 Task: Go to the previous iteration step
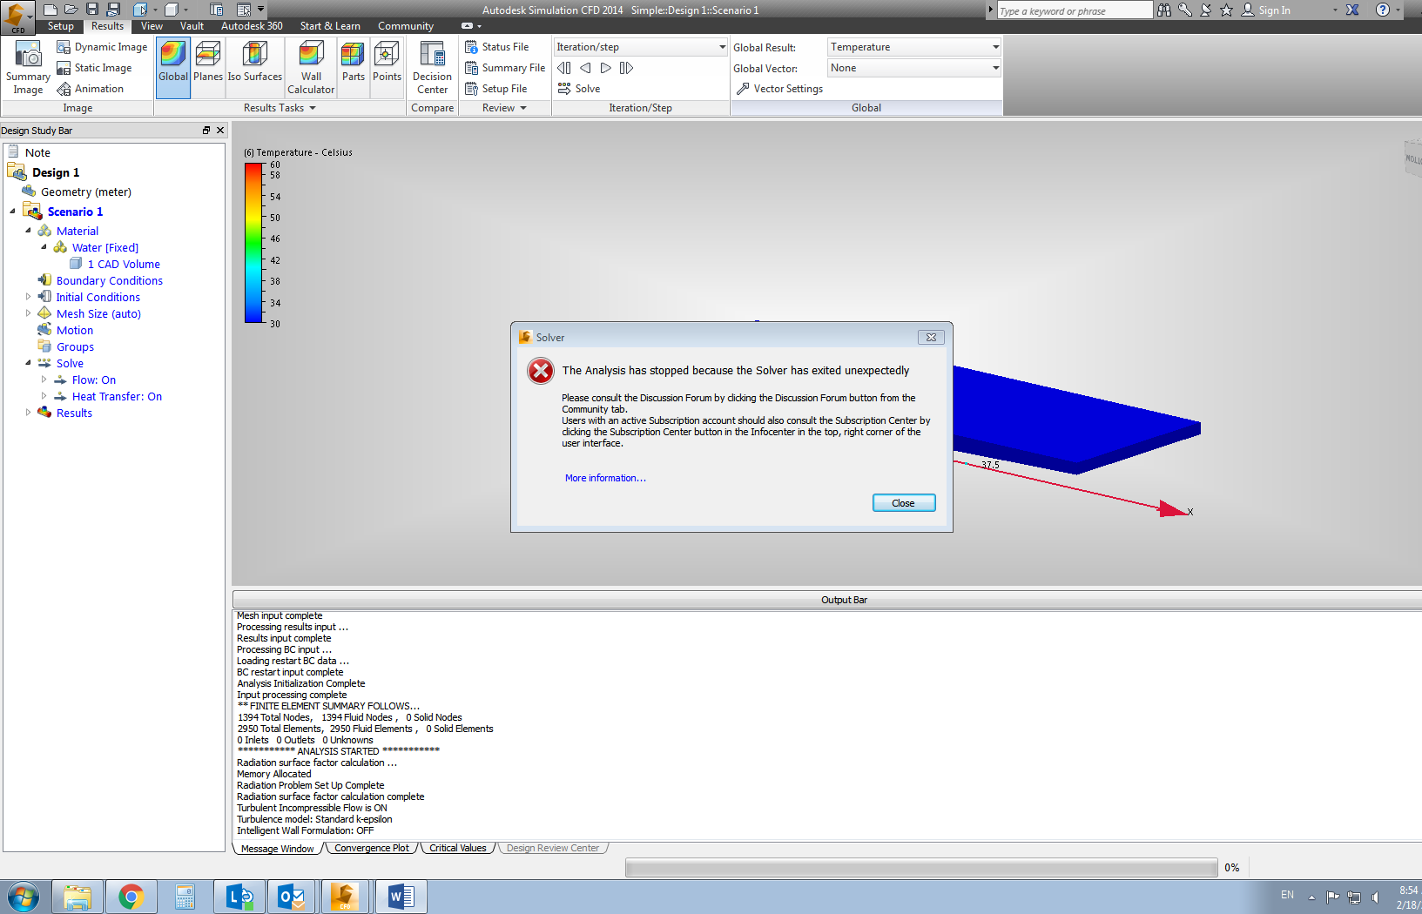click(x=585, y=68)
